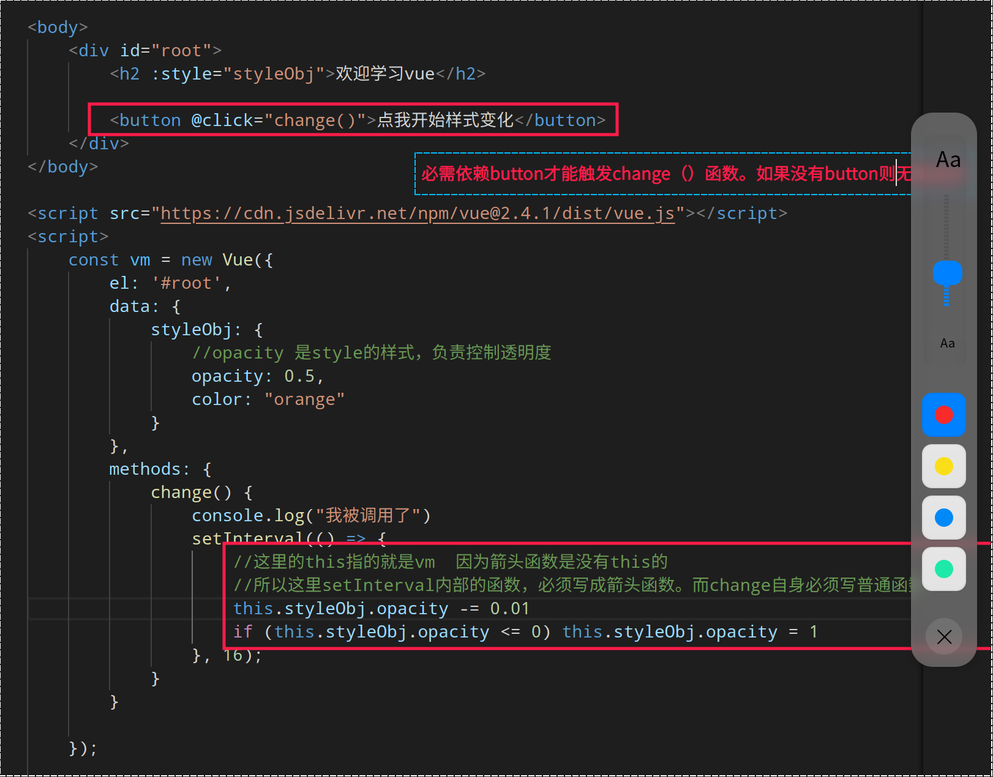Open the vue.js CDN script link
Viewport: 993px width, 777px height.
click(418, 214)
